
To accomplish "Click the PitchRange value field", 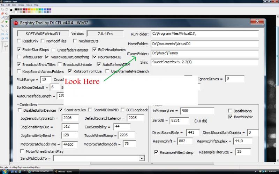I will click(46, 79).
